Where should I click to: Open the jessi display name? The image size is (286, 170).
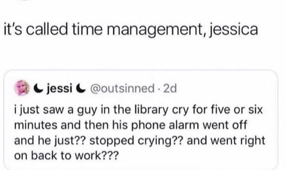click(x=59, y=88)
